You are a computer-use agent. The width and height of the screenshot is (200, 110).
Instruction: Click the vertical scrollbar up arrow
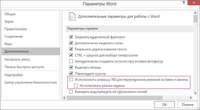[x=195, y=13]
